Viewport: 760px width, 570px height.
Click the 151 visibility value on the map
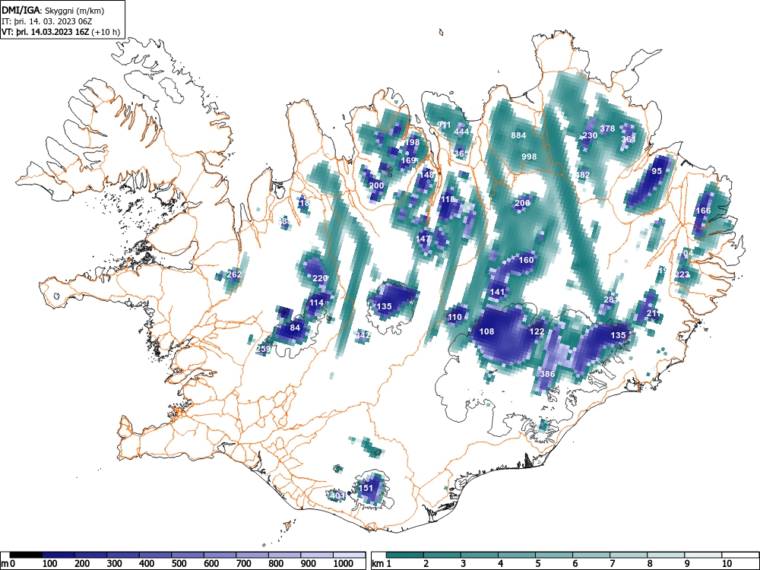coord(366,488)
